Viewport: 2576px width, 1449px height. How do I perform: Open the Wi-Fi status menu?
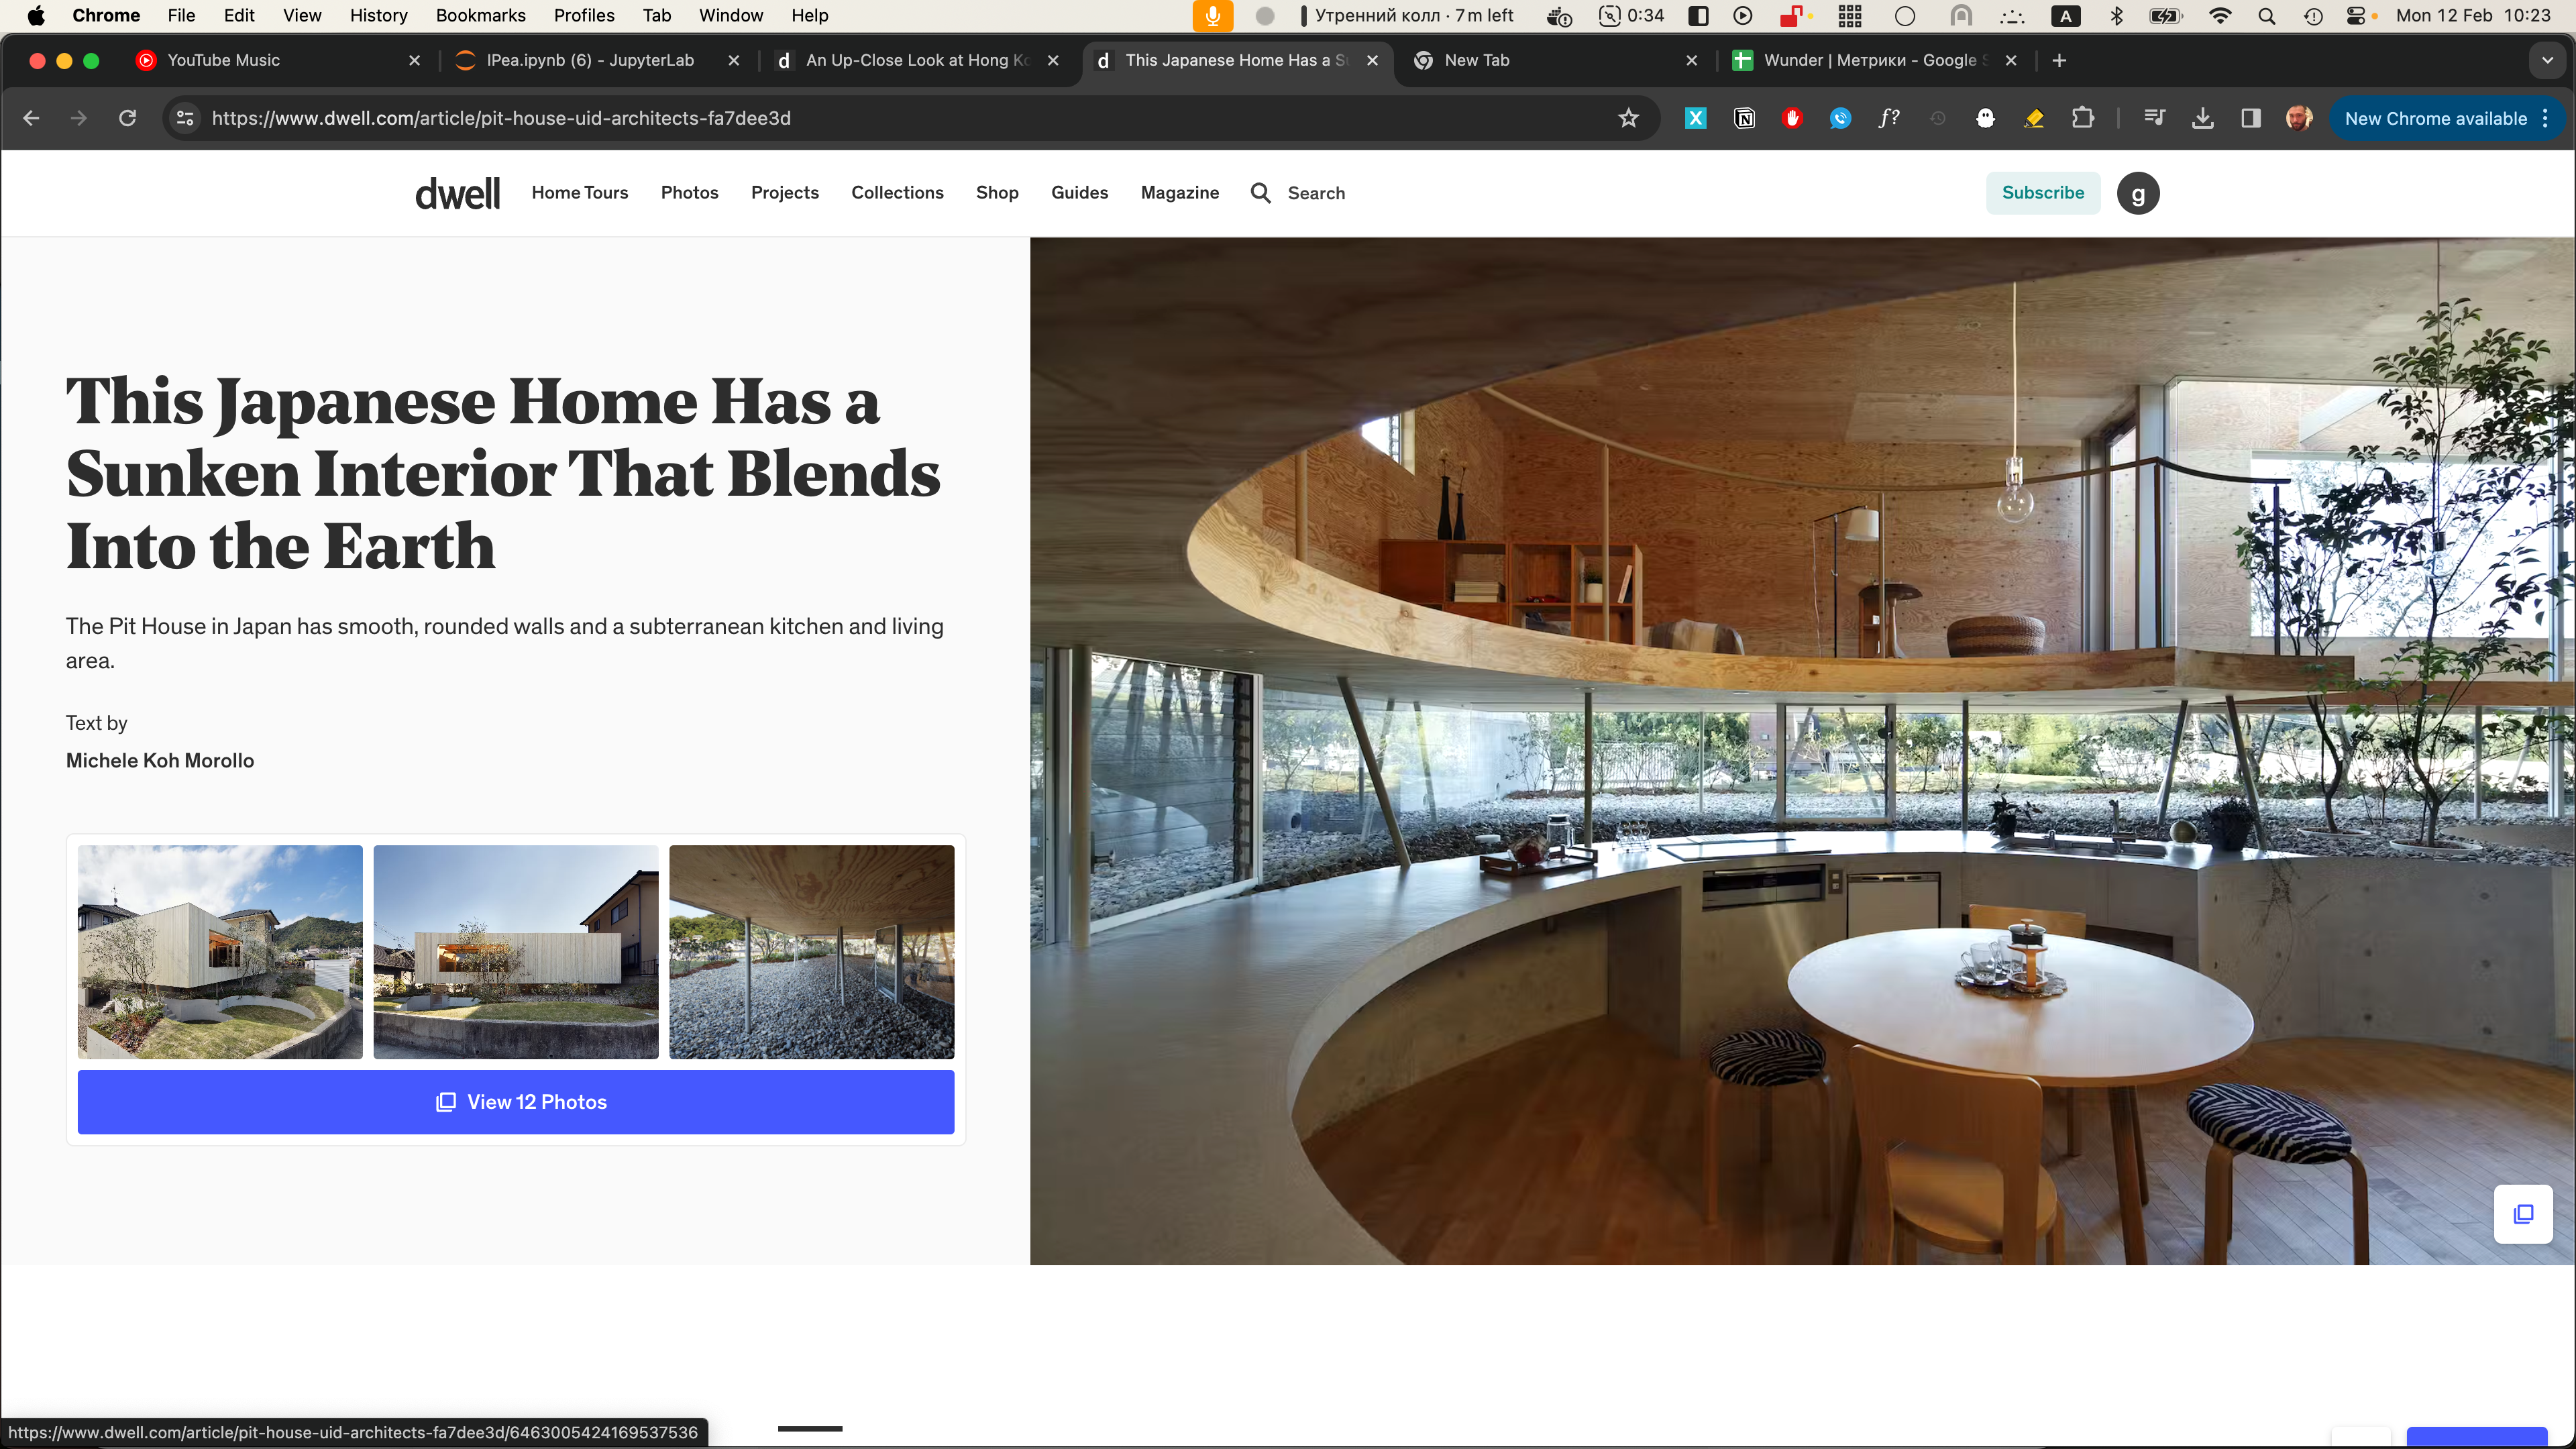tap(2220, 15)
